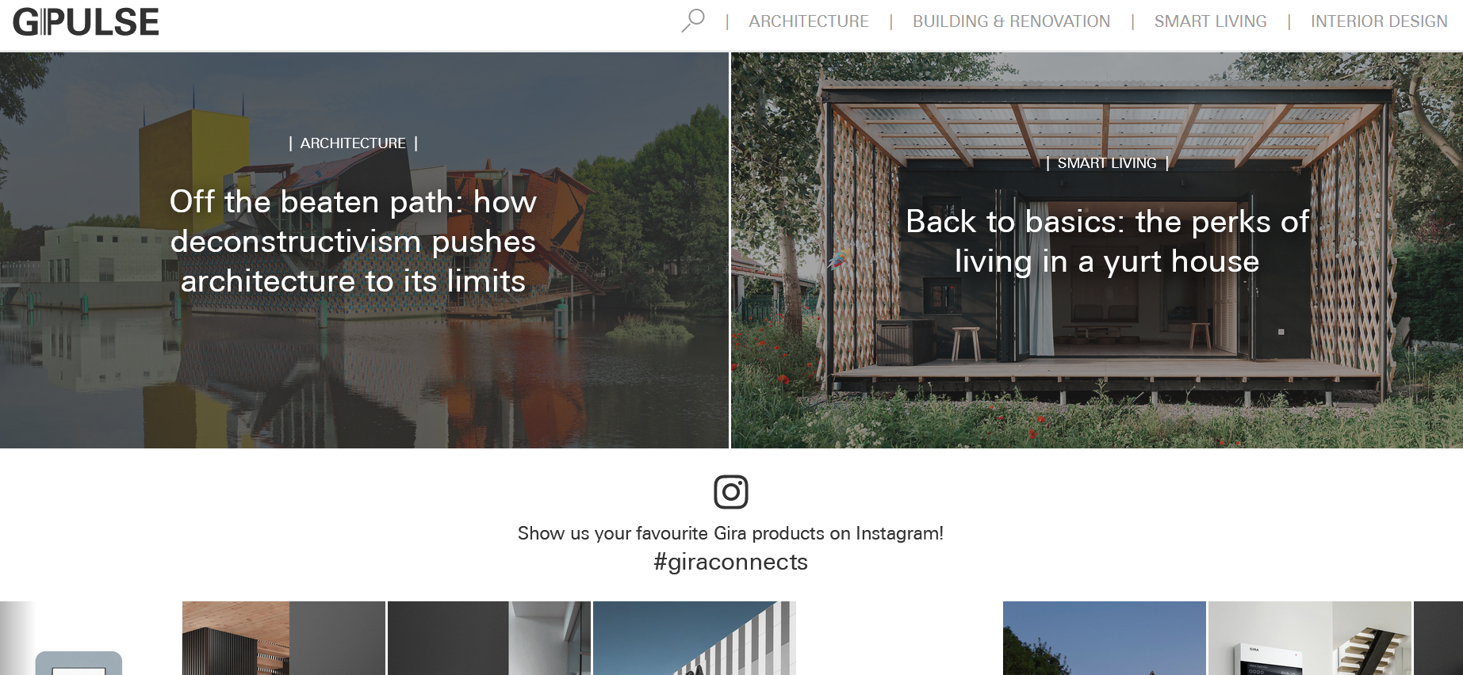The image size is (1463, 675).
Task: Open the search magnifier icon
Action: click(x=693, y=21)
